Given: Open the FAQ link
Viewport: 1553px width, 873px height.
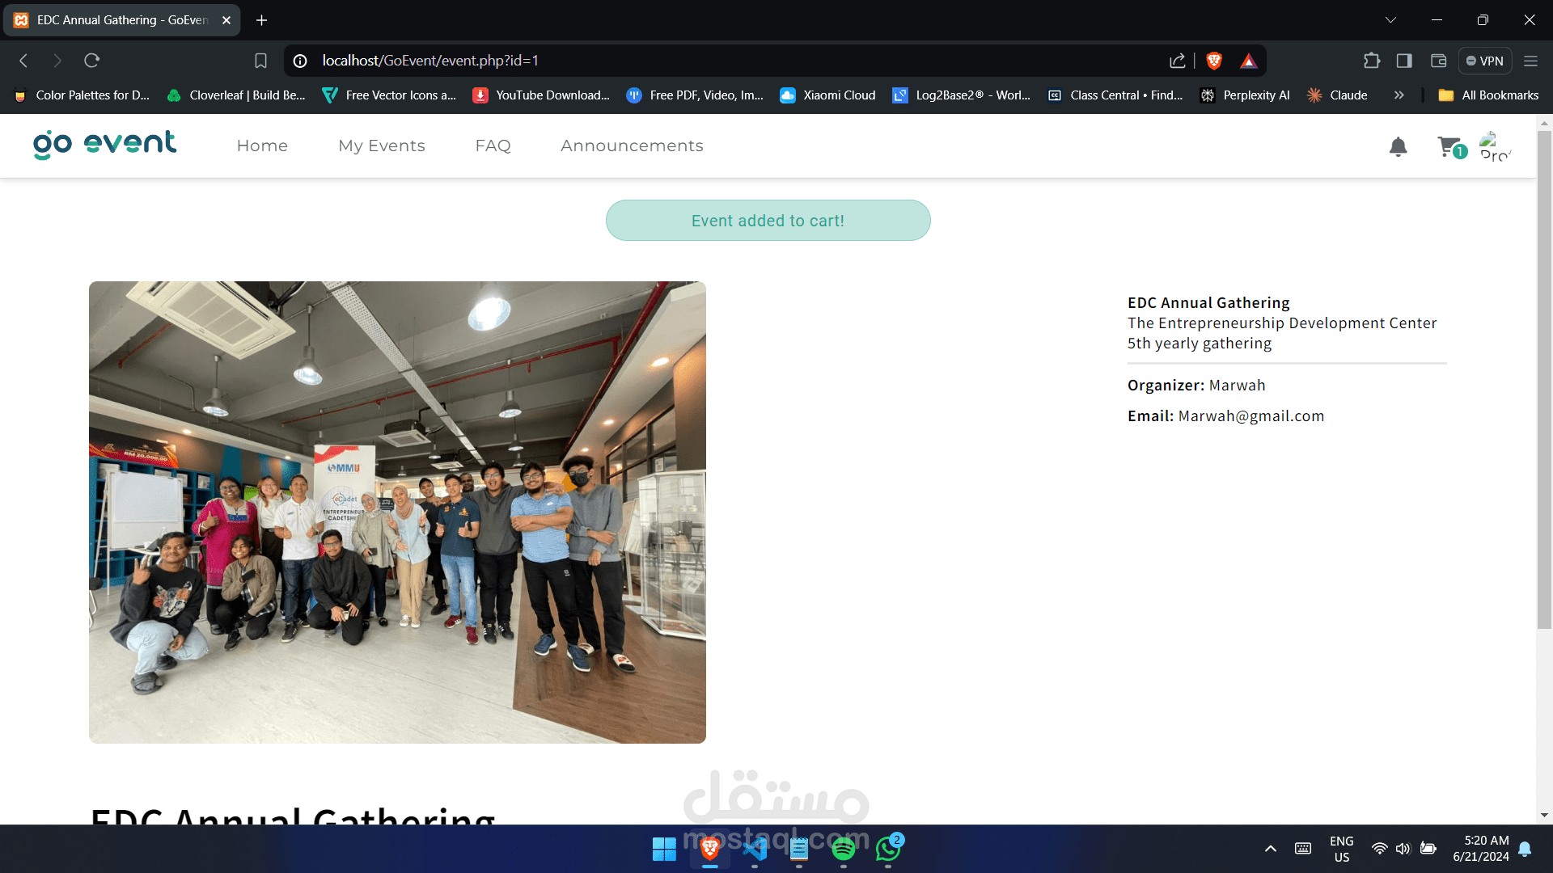Looking at the screenshot, I should pyautogui.click(x=493, y=145).
